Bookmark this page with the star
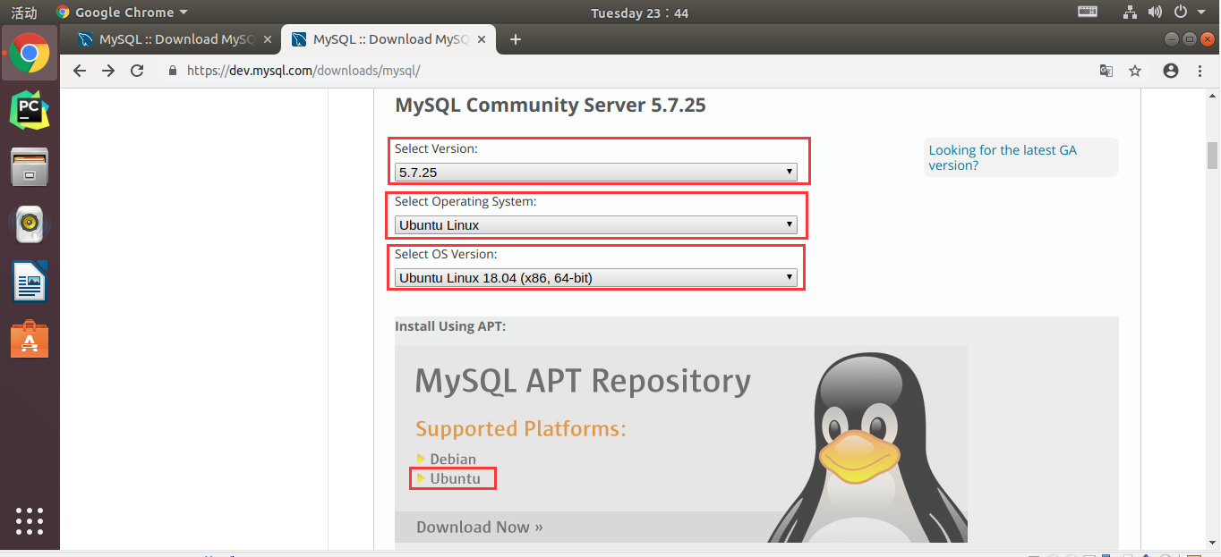This screenshot has width=1221, height=557. [x=1135, y=71]
